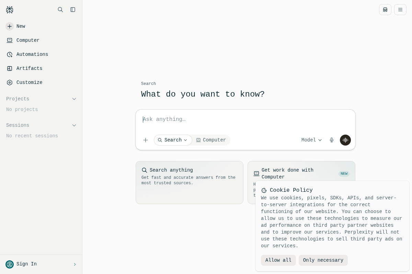This screenshot has height=274, width=412.
Task: Click the No recent sessions text
Action: click(32, 136)
